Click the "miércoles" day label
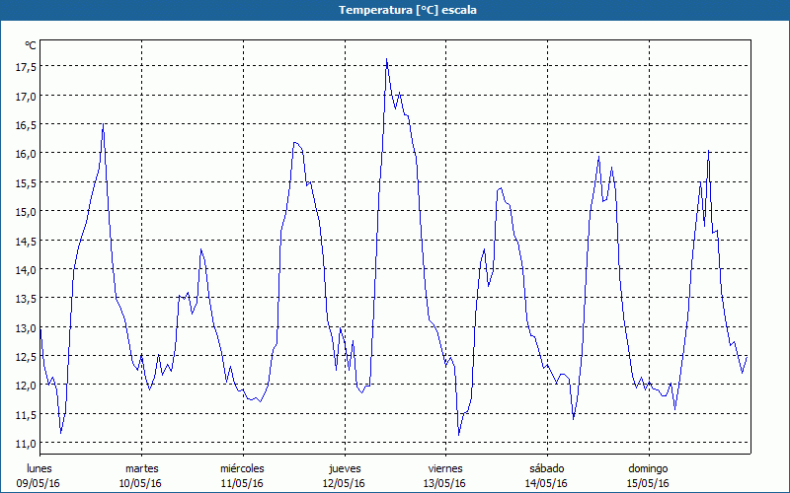Screen dimensions: 790x493 242,467
